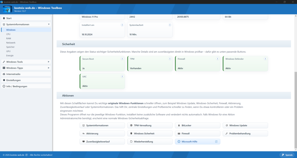Click the install date 18.10.2024
The image size is (297, 158).
(x=87, y=34)
